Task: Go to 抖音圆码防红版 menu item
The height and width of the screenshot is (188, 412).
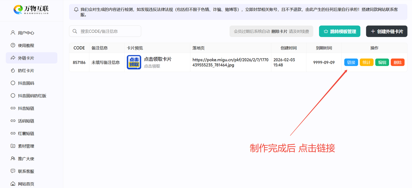Action: (32, 96)
